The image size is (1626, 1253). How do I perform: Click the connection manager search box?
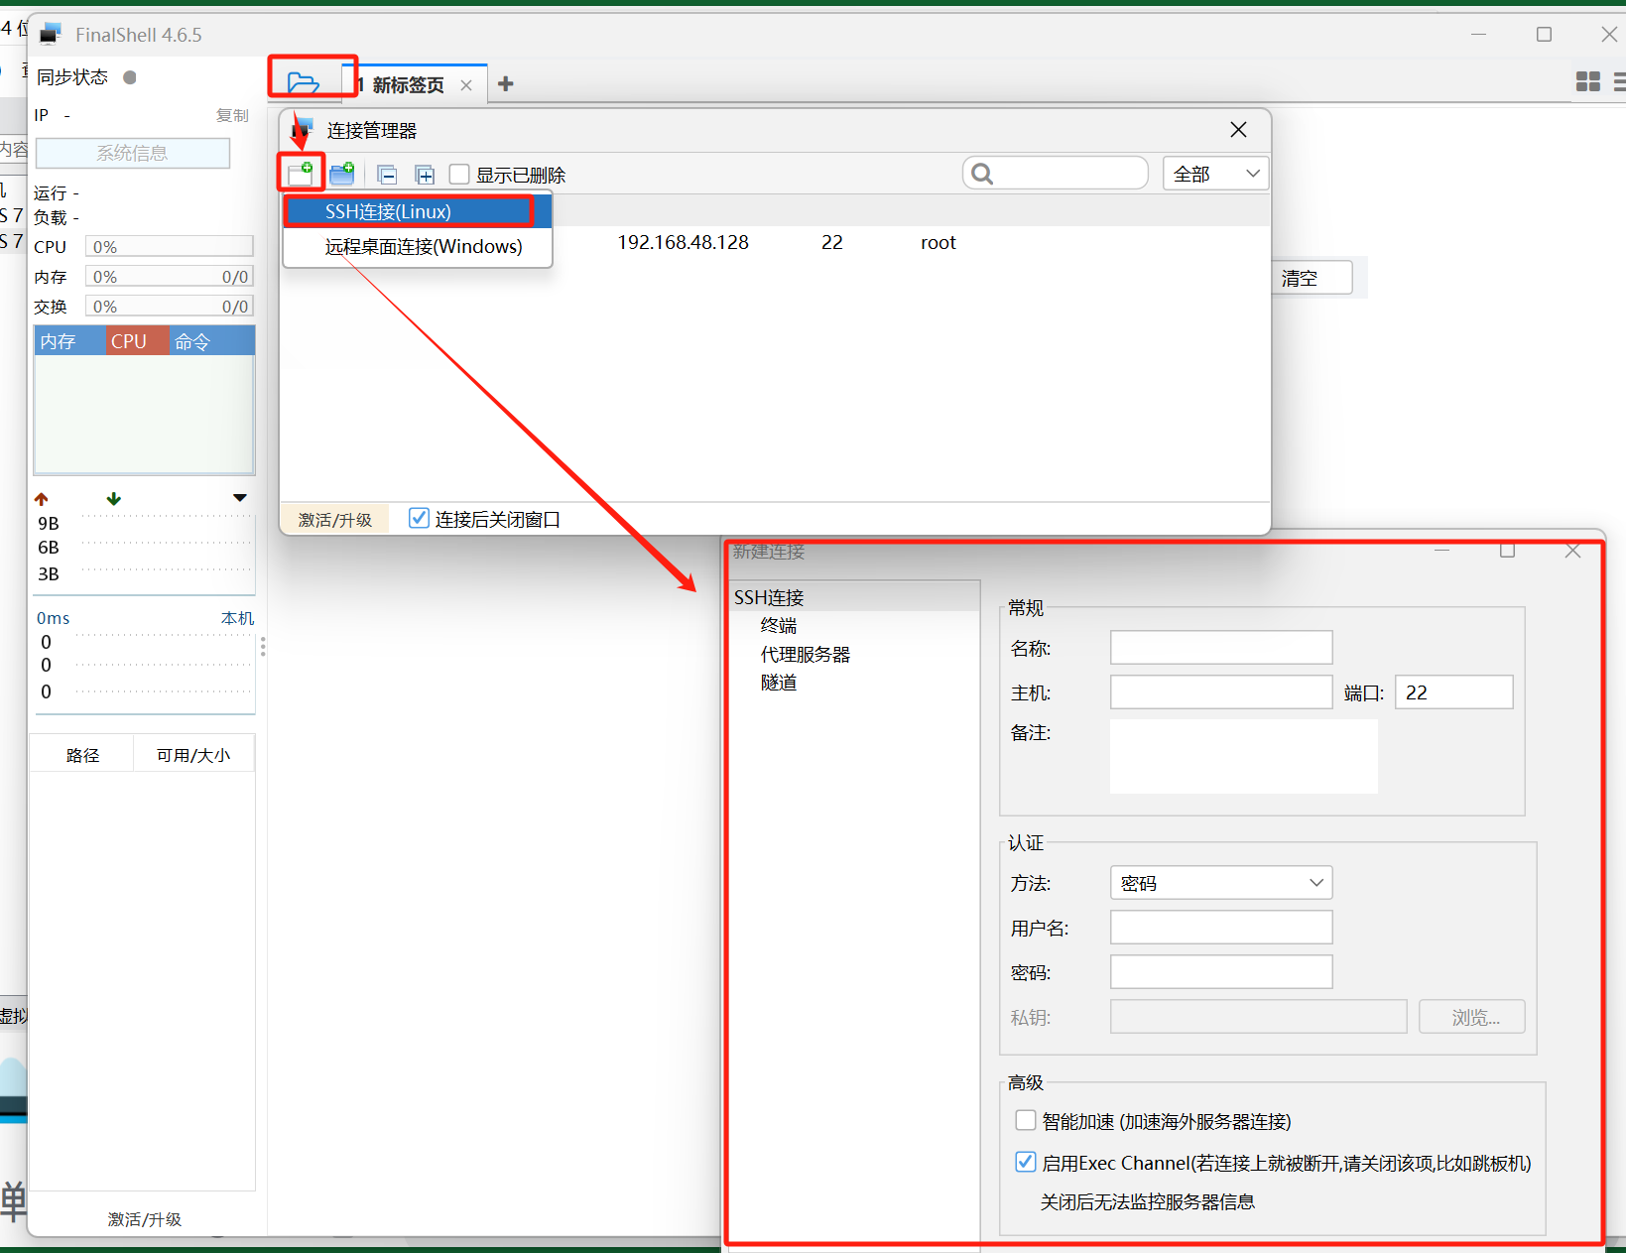(1056, 174)
